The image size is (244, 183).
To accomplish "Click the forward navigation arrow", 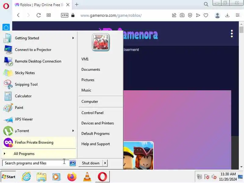I will pyautogui.click(x=28, y=15).
